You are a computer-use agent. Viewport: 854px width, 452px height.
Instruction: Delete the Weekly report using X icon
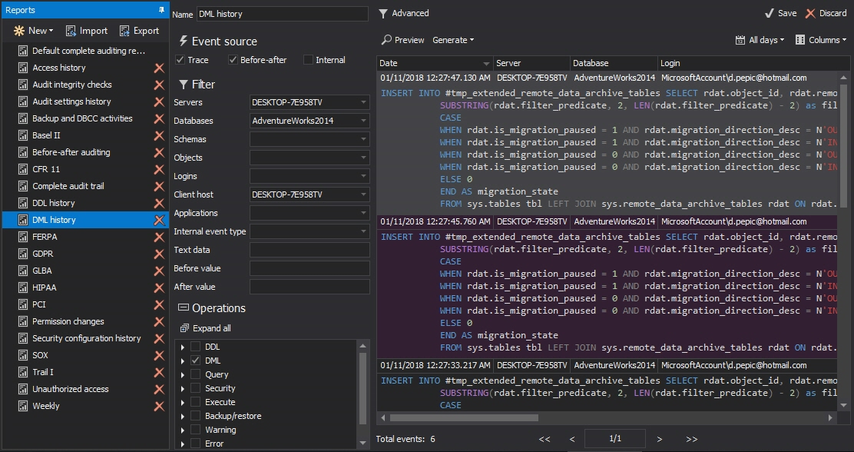click(159, 406)
